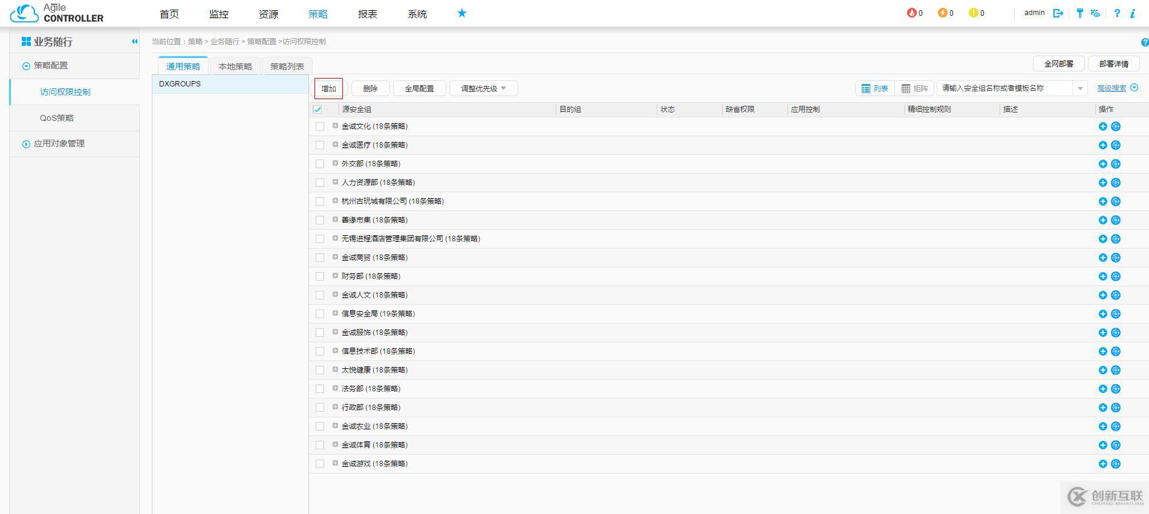Click the 增加 button
The width and height of the screenshot is (1149, 514).
pyautogui.click(x=328, y=88)
